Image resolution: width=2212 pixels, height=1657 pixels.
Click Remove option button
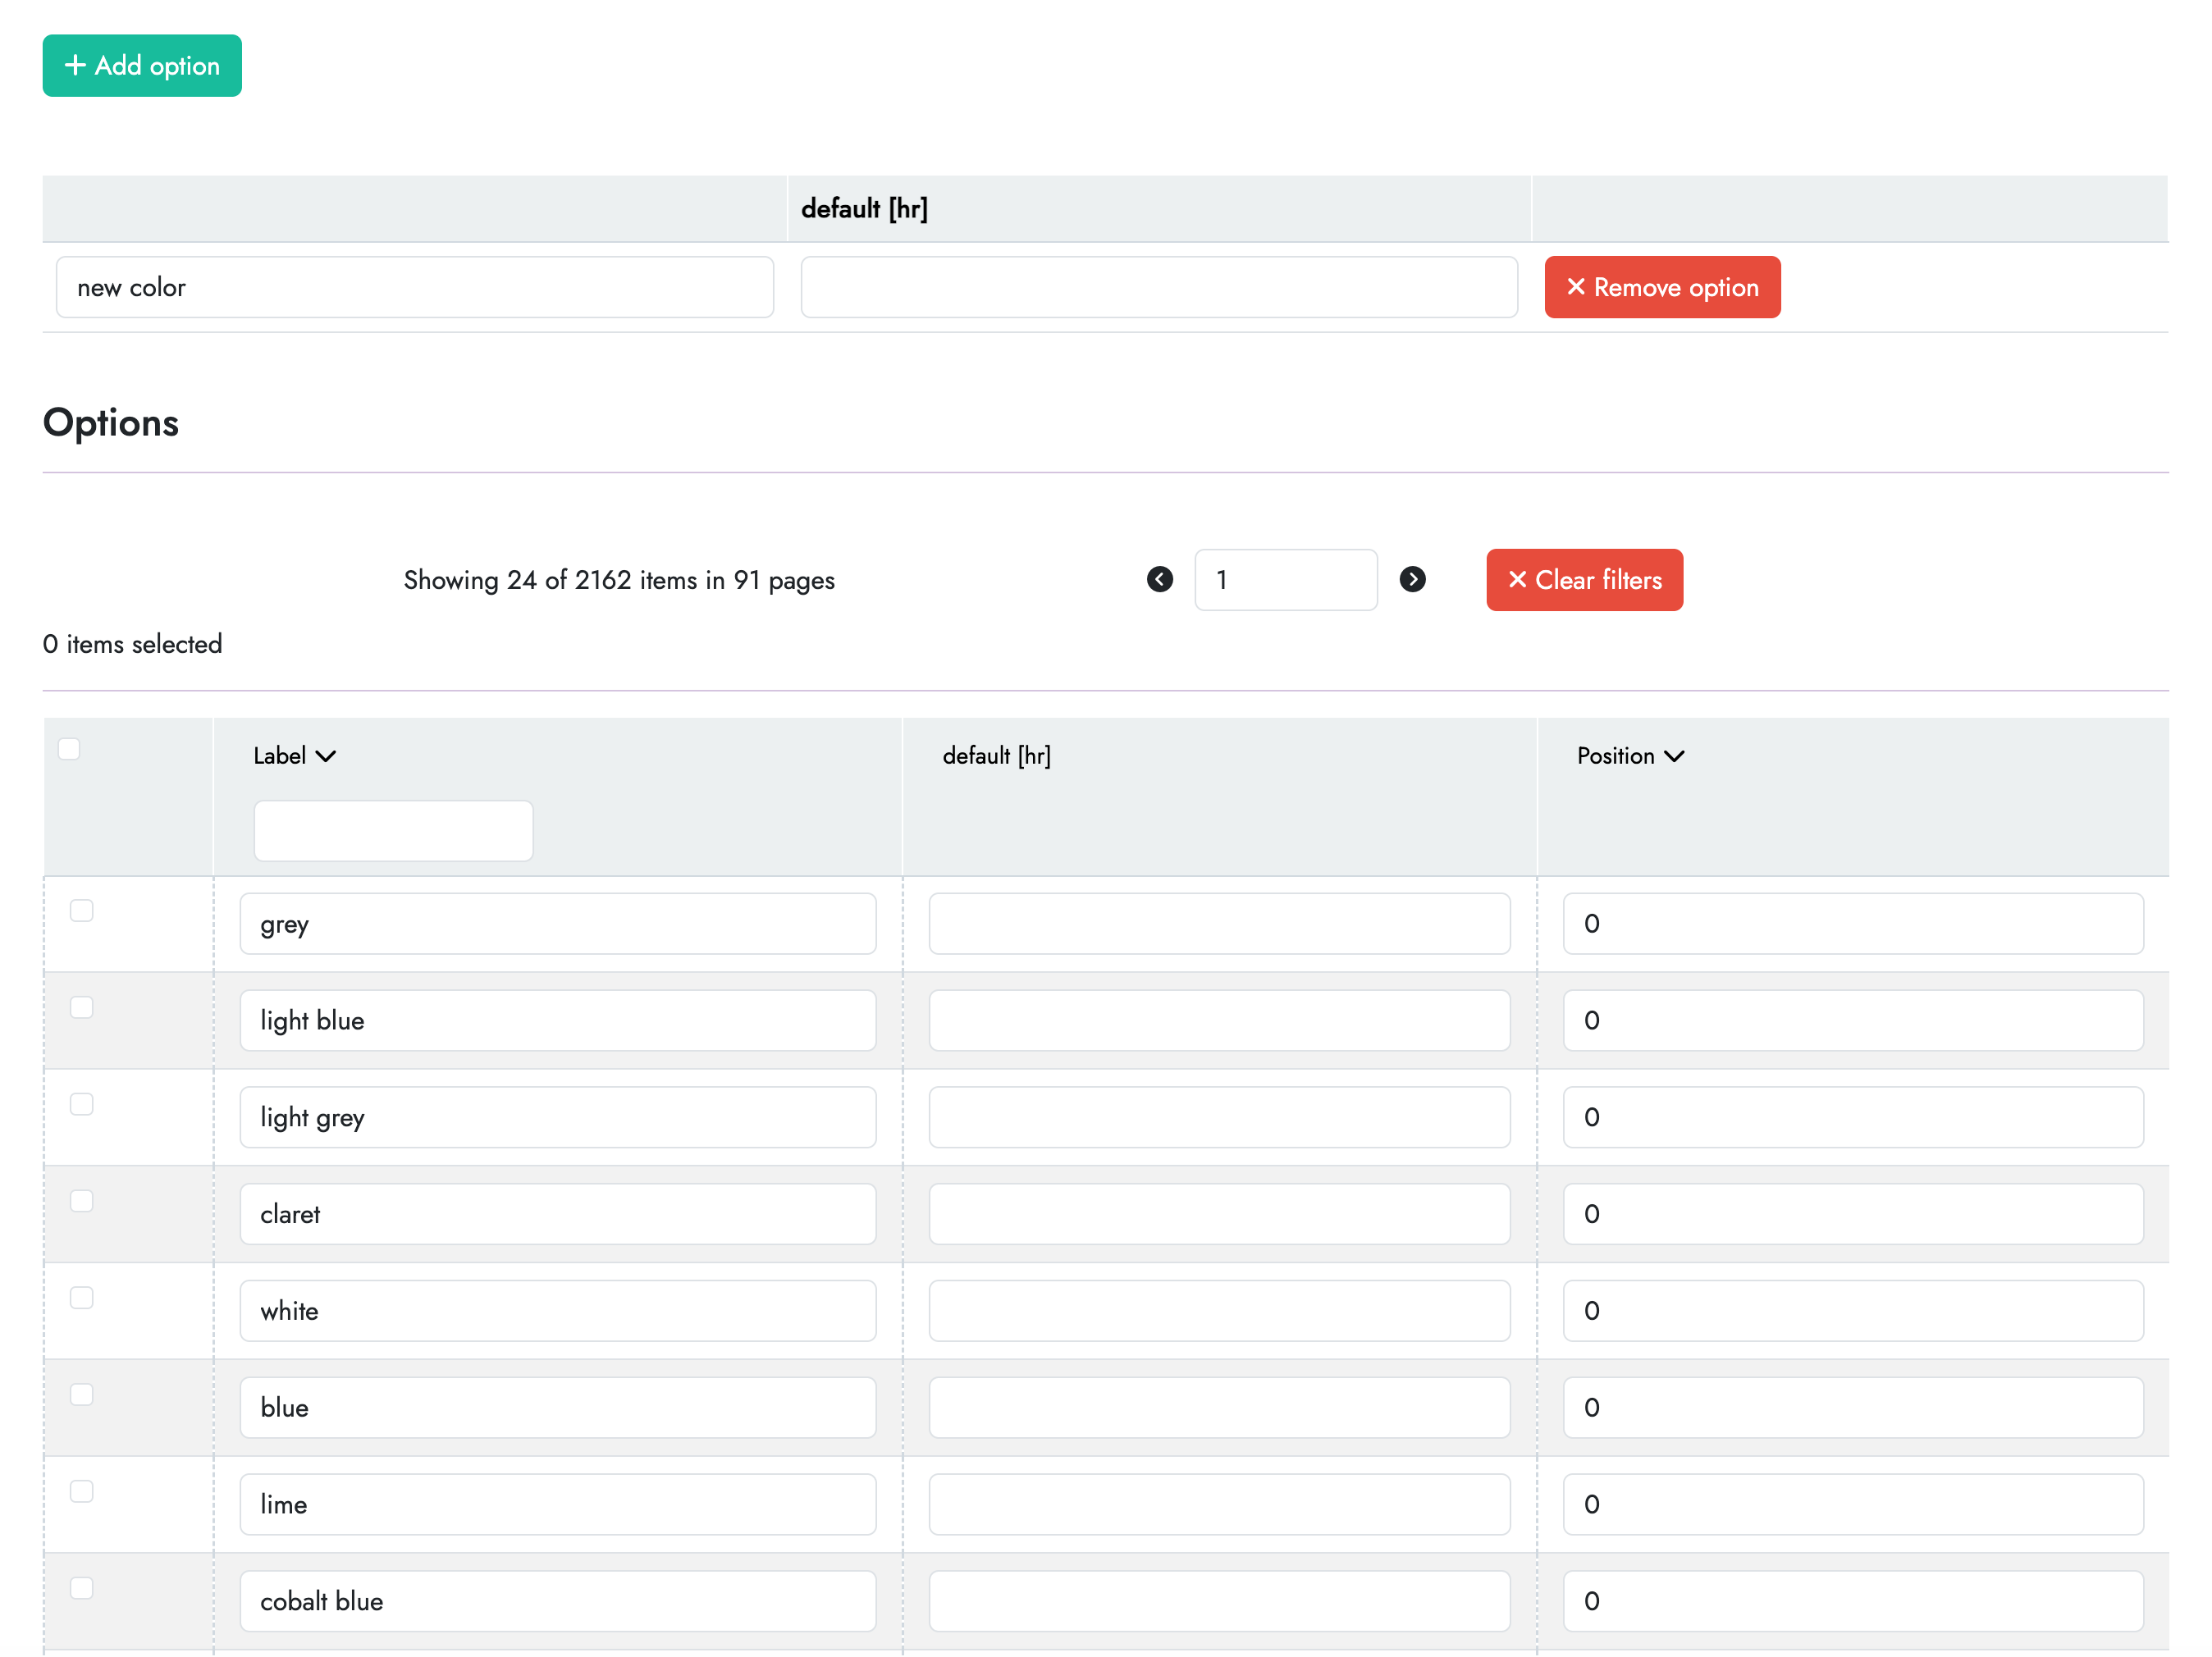(1661, 288)
